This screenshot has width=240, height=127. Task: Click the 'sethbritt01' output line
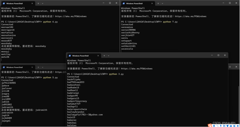(x=128, y=46)
